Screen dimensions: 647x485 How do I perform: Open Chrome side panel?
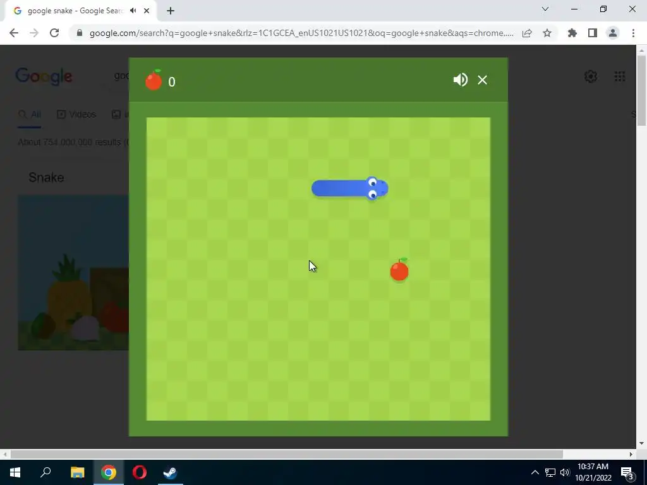point(593,33)
